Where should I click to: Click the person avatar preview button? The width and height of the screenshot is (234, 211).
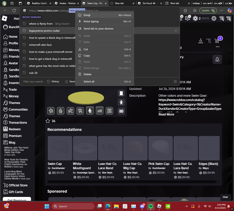tap(121, 102)
